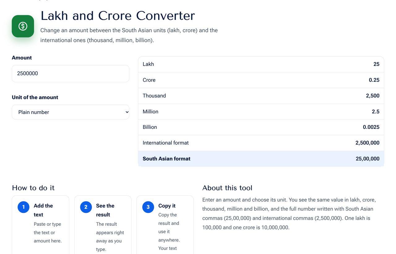Open the Unit of the amount dropdown
The image size is (396, 254).
pyautogui.click(x=71, y=112)
